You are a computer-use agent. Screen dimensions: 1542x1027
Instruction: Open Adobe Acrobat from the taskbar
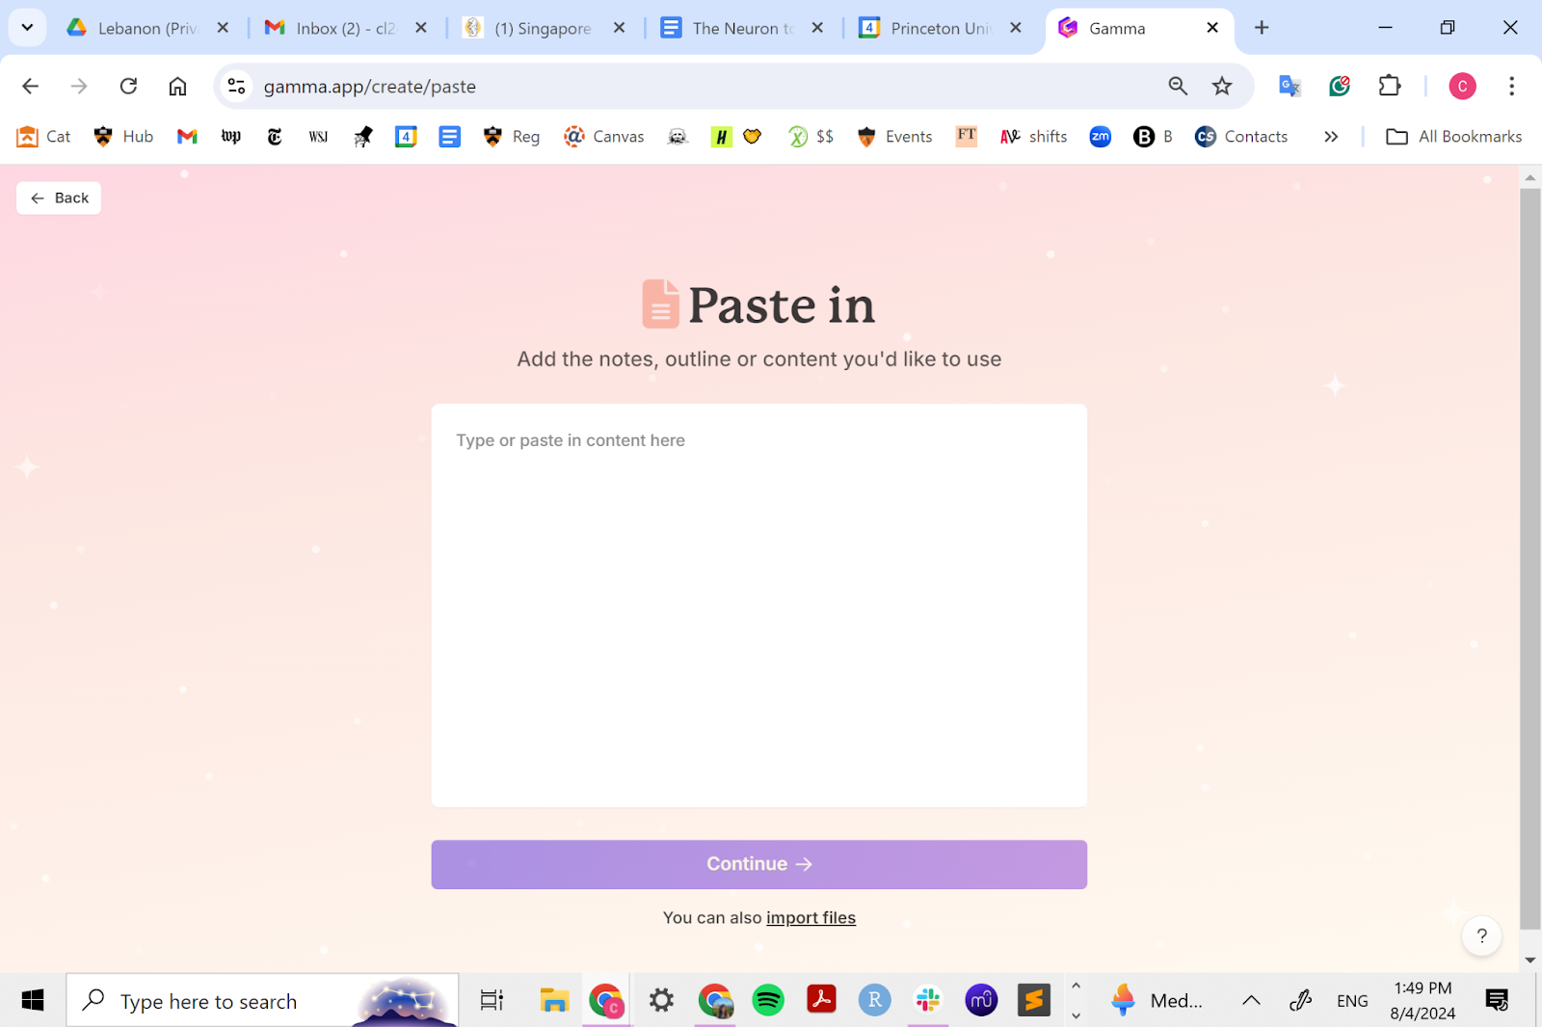click(821, 1001)
